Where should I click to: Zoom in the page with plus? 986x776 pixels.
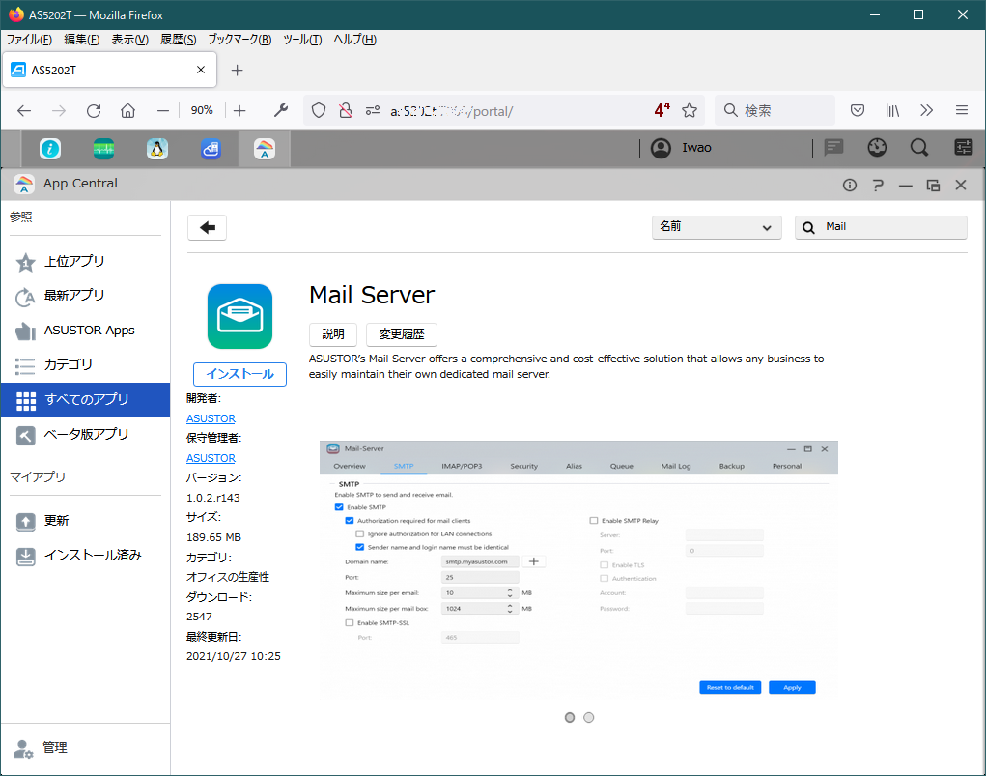point(239,111)
